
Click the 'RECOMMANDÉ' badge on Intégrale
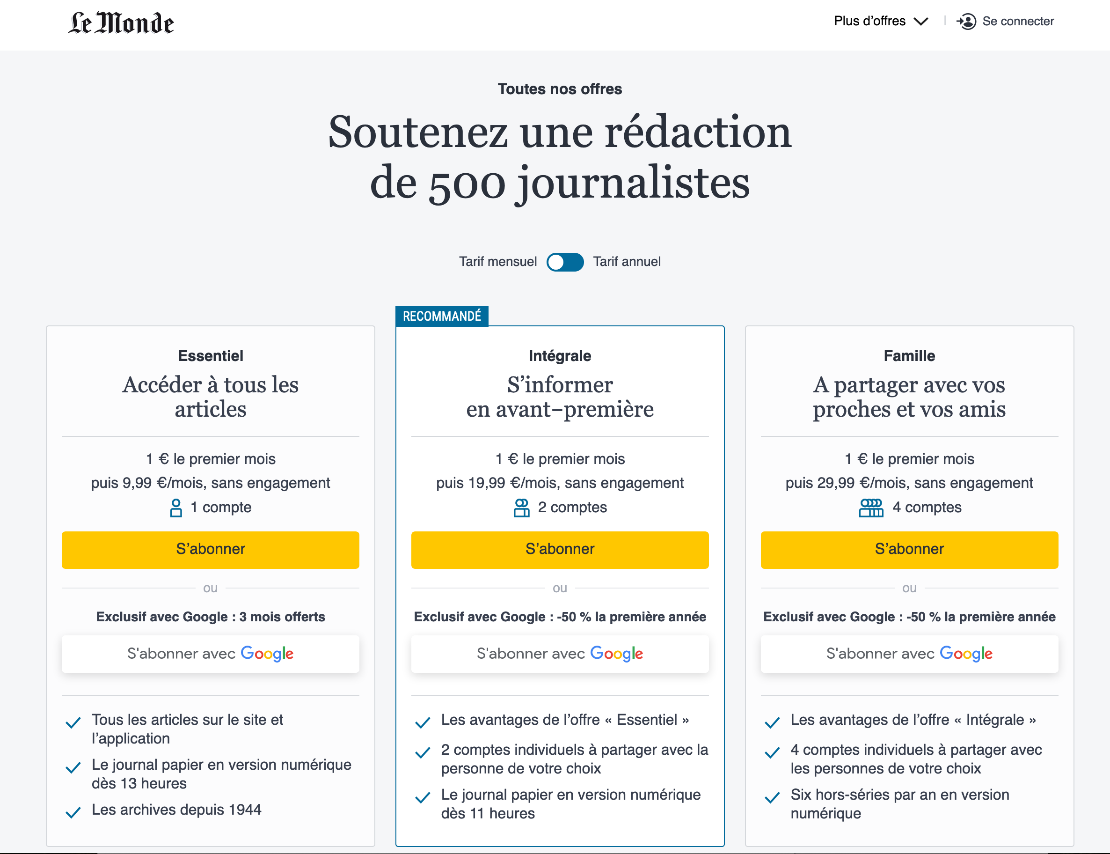point(441,316)
